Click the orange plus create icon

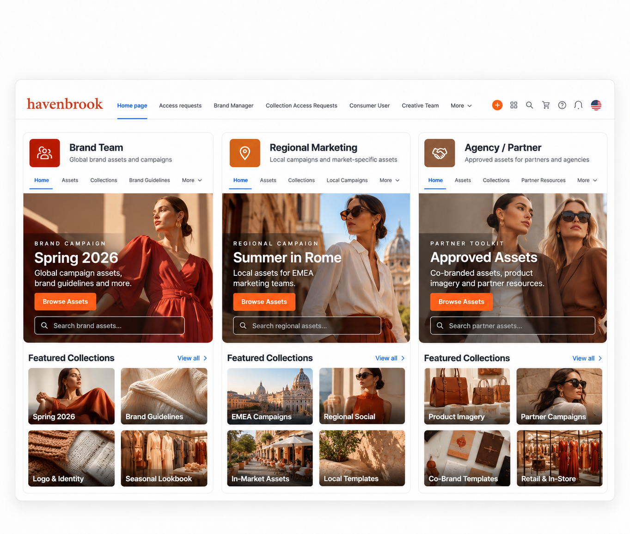point(497,105)
